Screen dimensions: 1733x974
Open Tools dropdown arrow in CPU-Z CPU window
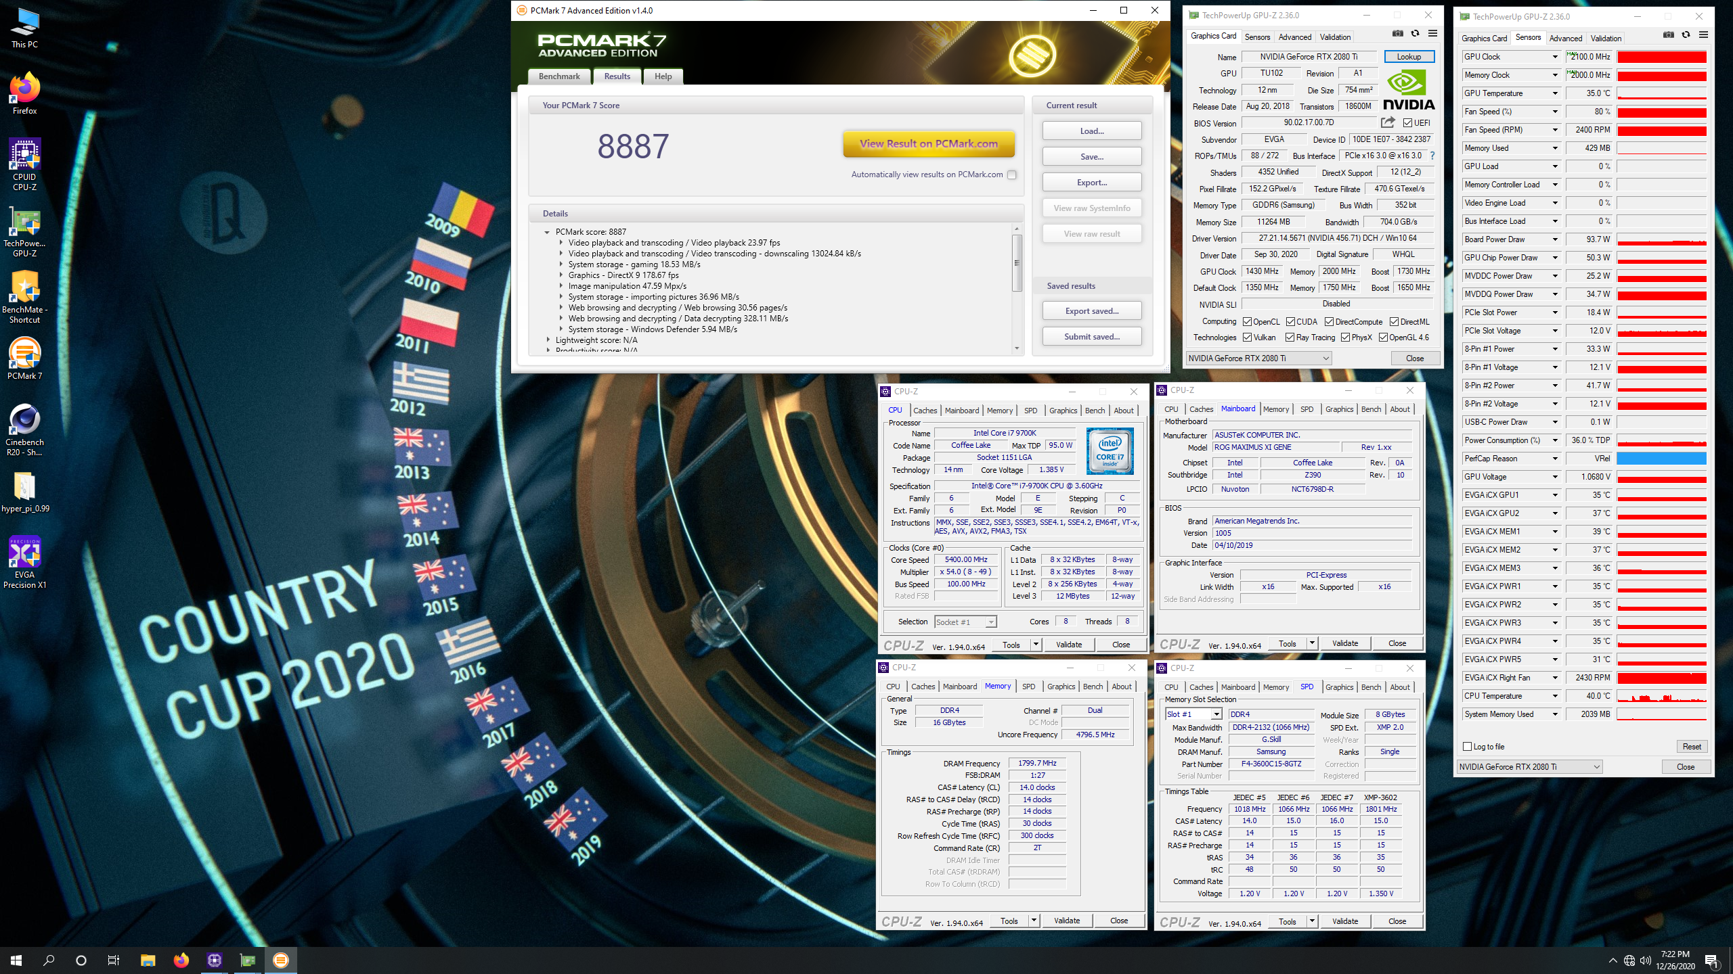[1035, 645]
